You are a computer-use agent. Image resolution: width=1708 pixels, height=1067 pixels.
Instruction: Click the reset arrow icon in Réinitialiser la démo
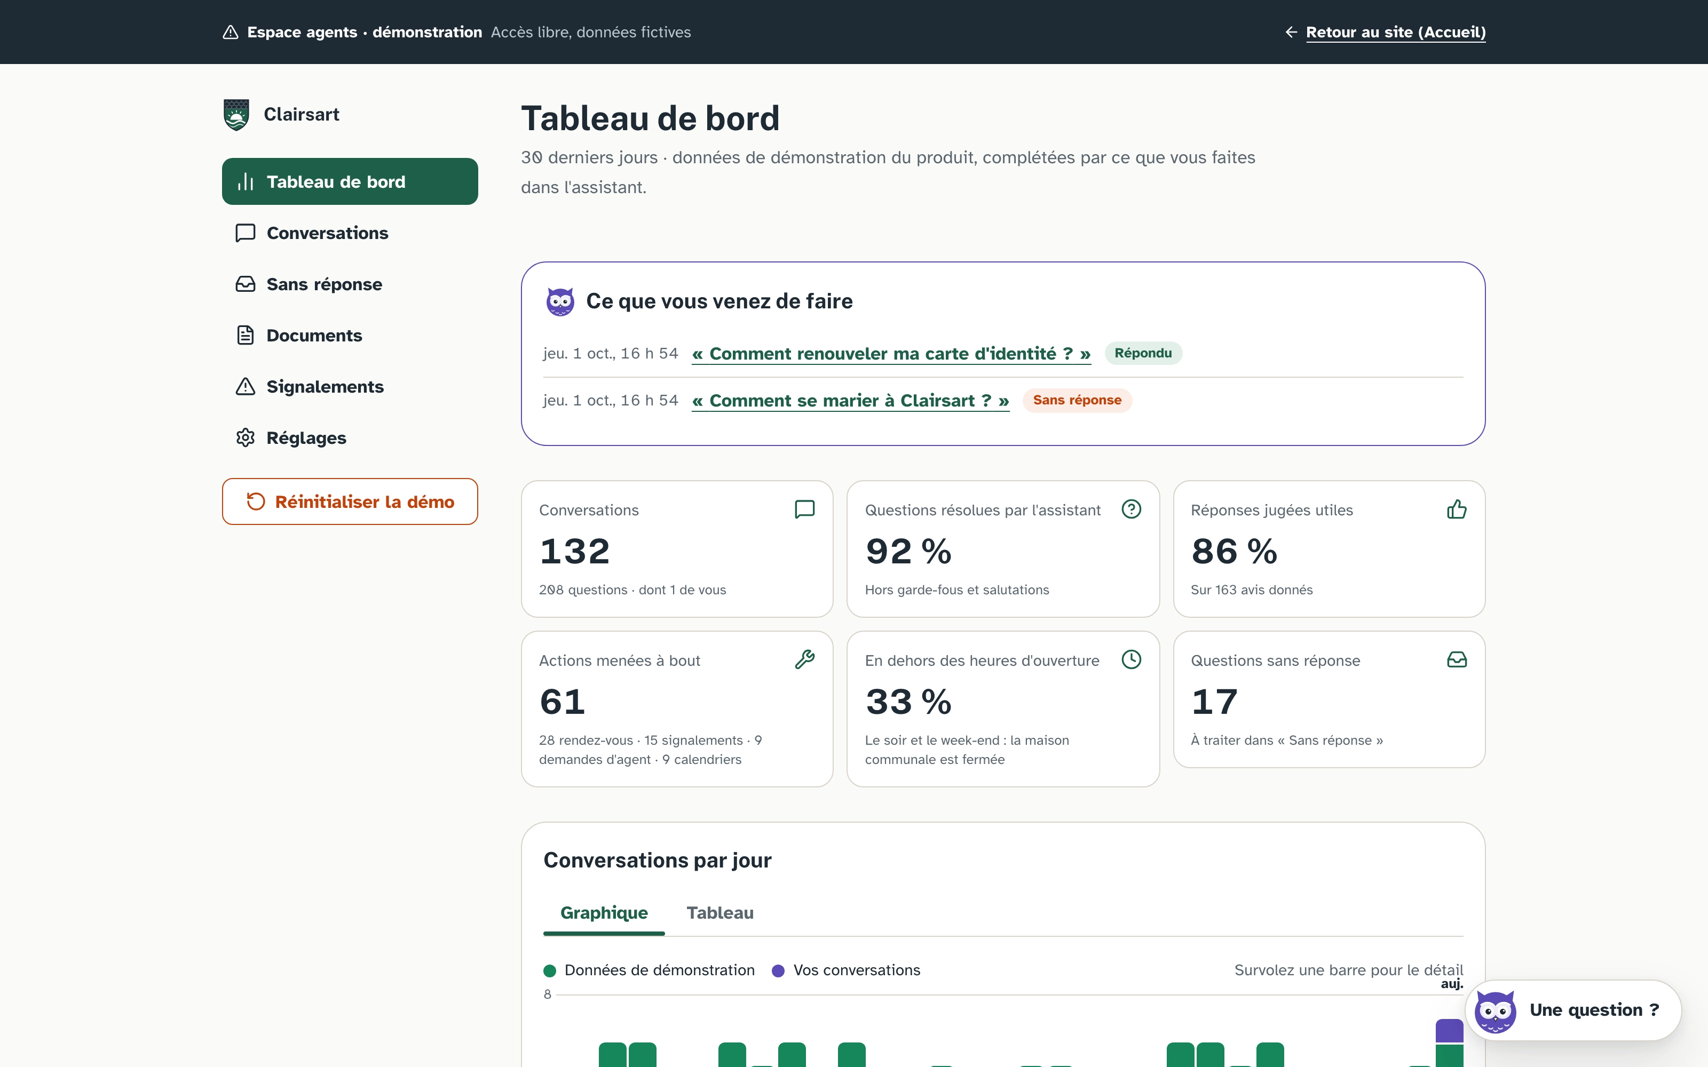pos(256,501)
